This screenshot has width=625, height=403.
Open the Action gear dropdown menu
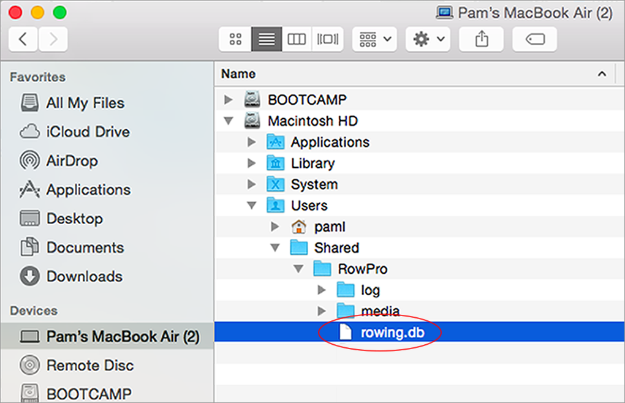point(428,40)
